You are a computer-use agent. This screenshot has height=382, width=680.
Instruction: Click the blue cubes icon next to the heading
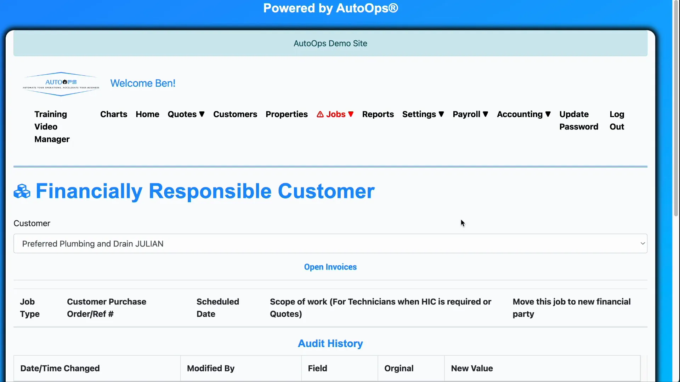point(21,191)
